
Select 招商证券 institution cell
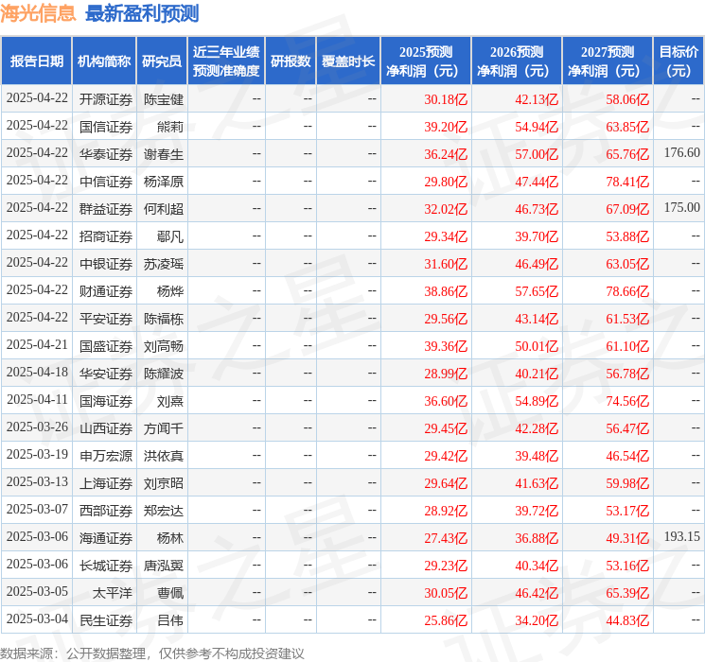click(x=106, y=236)
